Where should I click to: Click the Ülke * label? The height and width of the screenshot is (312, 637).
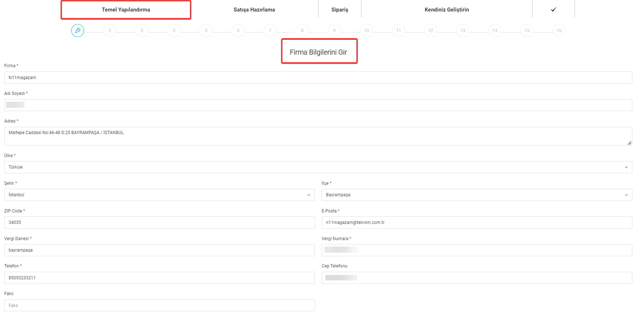(x=10, y=156)
